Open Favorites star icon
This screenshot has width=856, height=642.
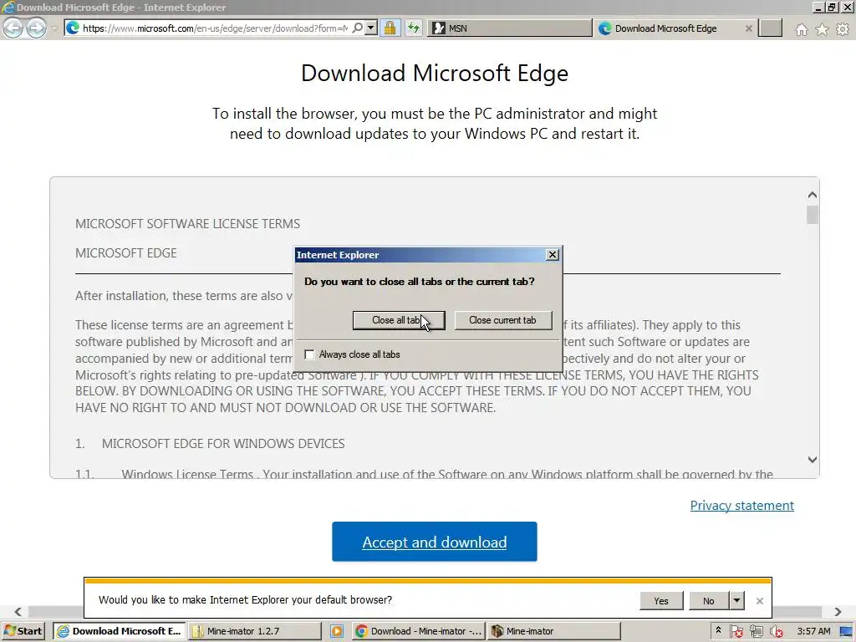[822, 29]
